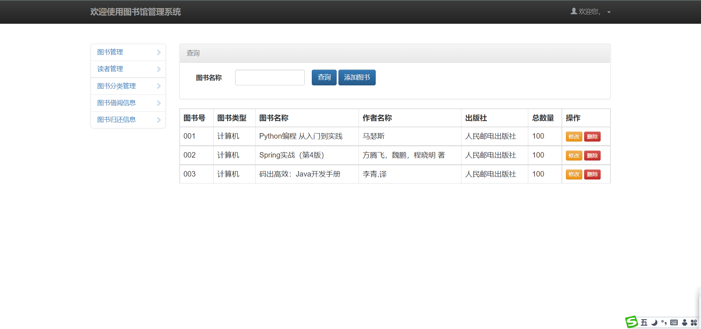Click the 查询 panel heading
Viewport: 701px width, 329px height.
395,53
